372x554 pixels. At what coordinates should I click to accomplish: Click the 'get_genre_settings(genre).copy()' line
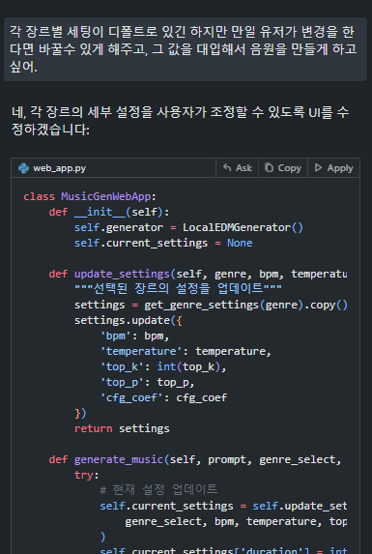(211, 305)
